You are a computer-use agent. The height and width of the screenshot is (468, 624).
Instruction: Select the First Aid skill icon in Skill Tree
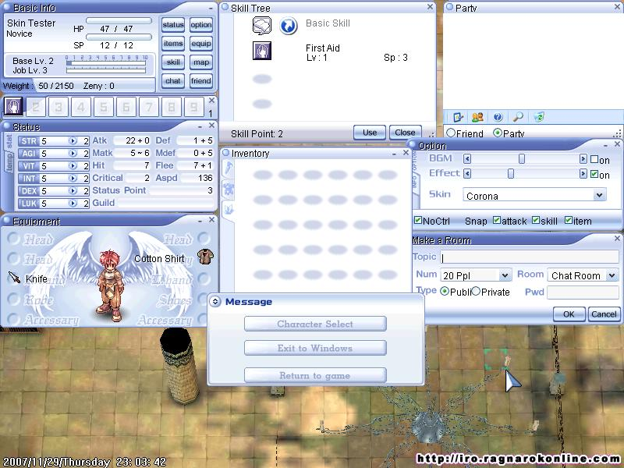262,51
